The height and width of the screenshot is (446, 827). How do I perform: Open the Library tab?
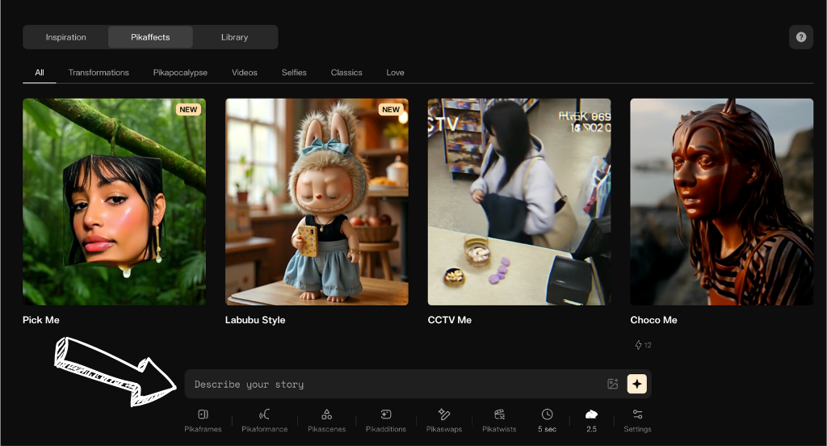[234, 37]
